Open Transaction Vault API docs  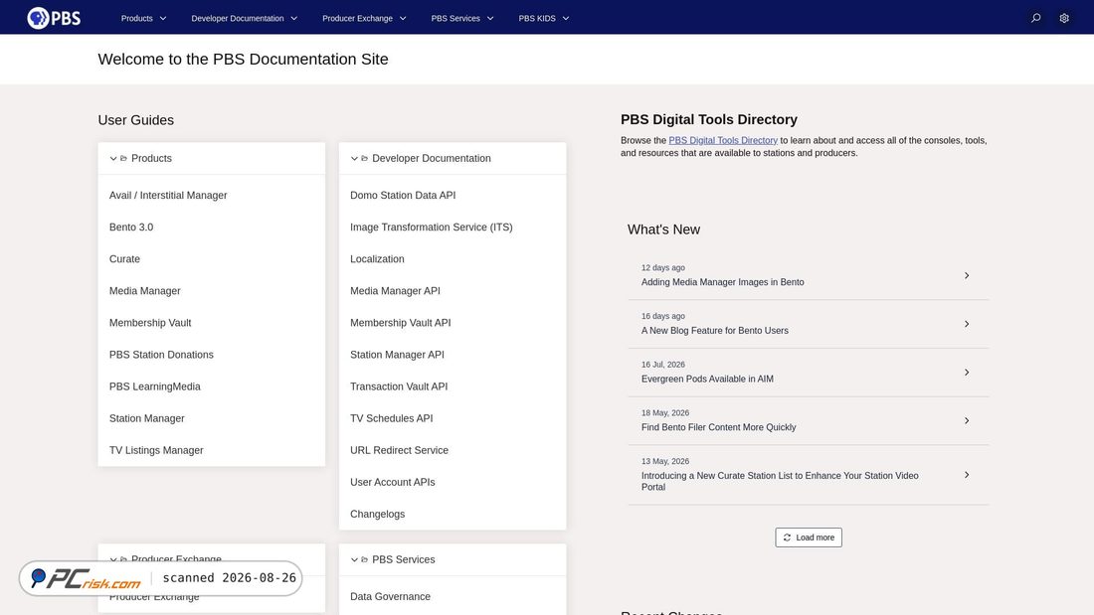coord(399,386)
